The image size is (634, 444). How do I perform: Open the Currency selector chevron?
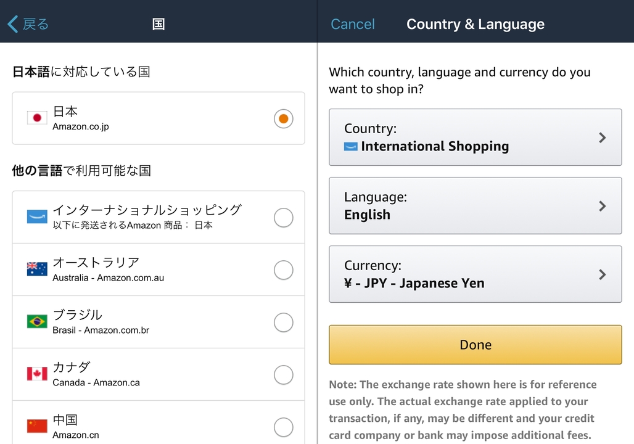tap(602, 274)
